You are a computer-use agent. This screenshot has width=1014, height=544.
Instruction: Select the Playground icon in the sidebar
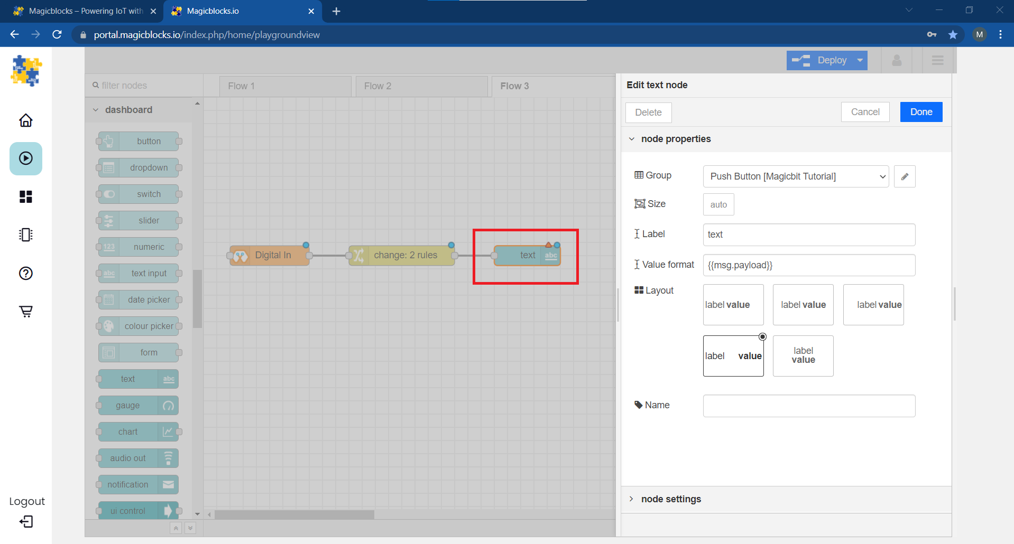click(25, 158)
